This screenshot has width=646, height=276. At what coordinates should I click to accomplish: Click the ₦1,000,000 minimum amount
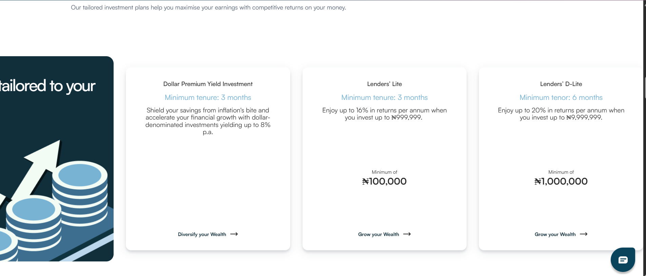(x=561, y=182)
